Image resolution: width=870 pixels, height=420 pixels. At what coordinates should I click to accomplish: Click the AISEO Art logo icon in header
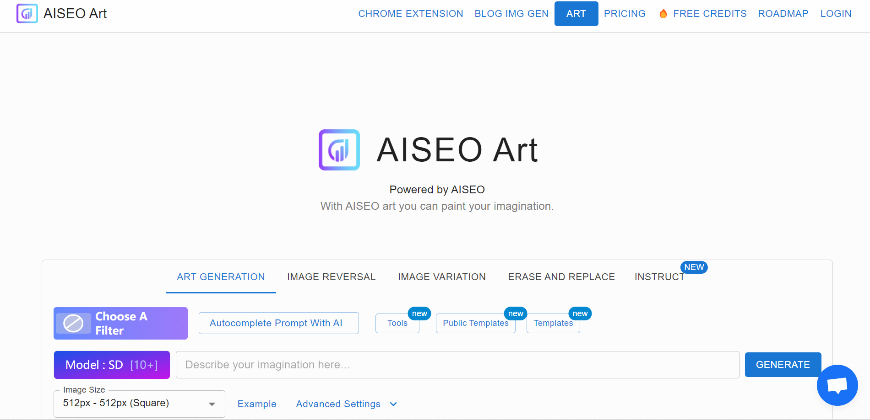tap(27, 14)
